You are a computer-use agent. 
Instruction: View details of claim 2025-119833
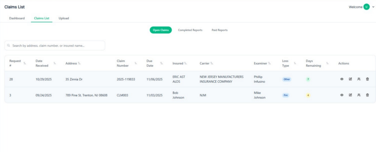[x=342, y=79]
